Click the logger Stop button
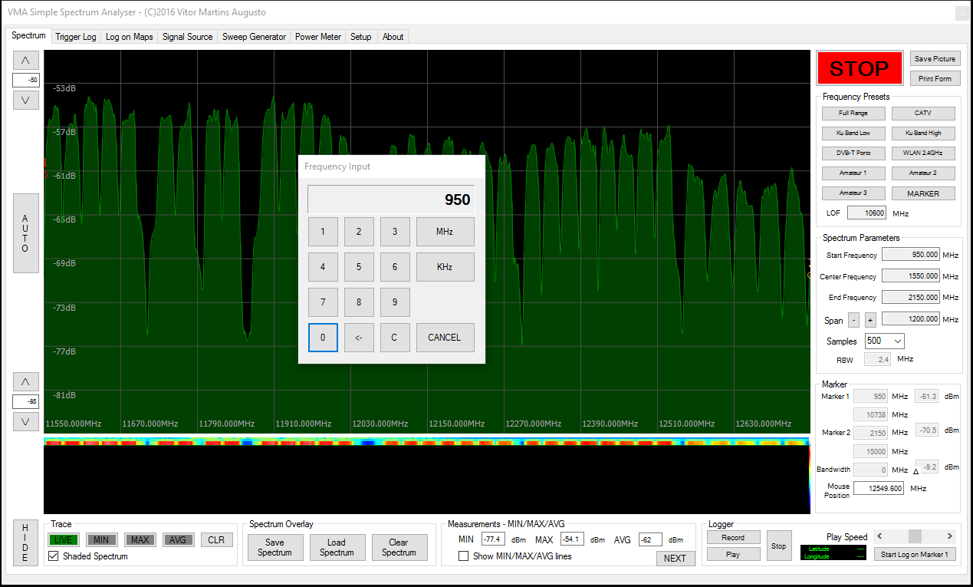Viewport: 973px width, 587px height. coord(778,546)
